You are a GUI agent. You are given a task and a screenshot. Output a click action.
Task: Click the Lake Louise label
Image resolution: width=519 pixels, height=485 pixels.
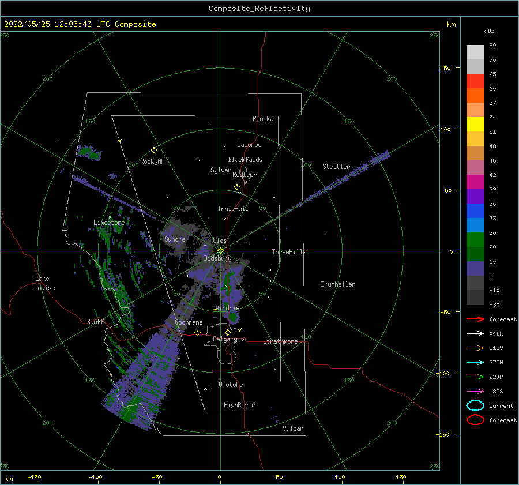point(44,283)
